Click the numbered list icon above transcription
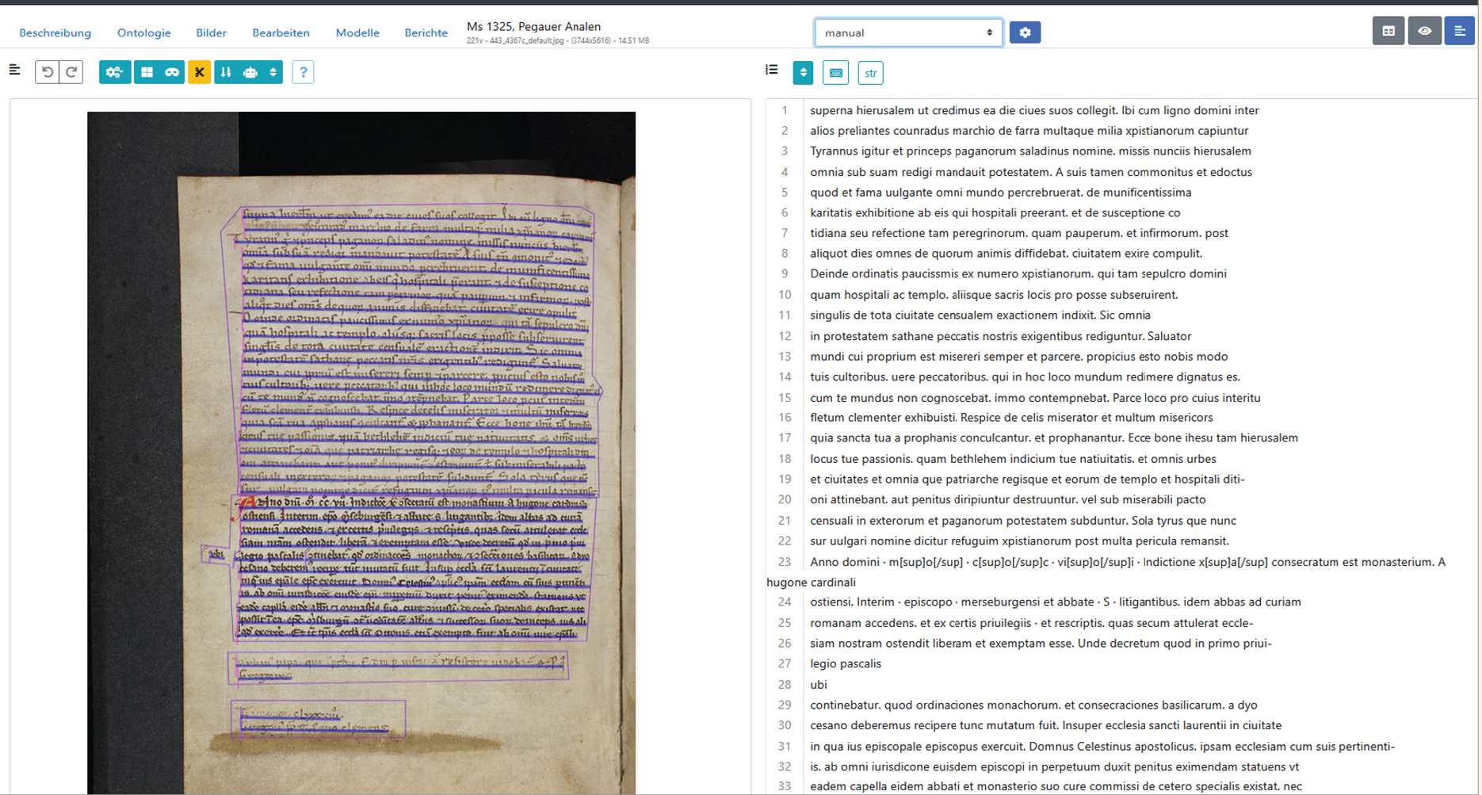 pyautogui.click(x=771, y=70)
